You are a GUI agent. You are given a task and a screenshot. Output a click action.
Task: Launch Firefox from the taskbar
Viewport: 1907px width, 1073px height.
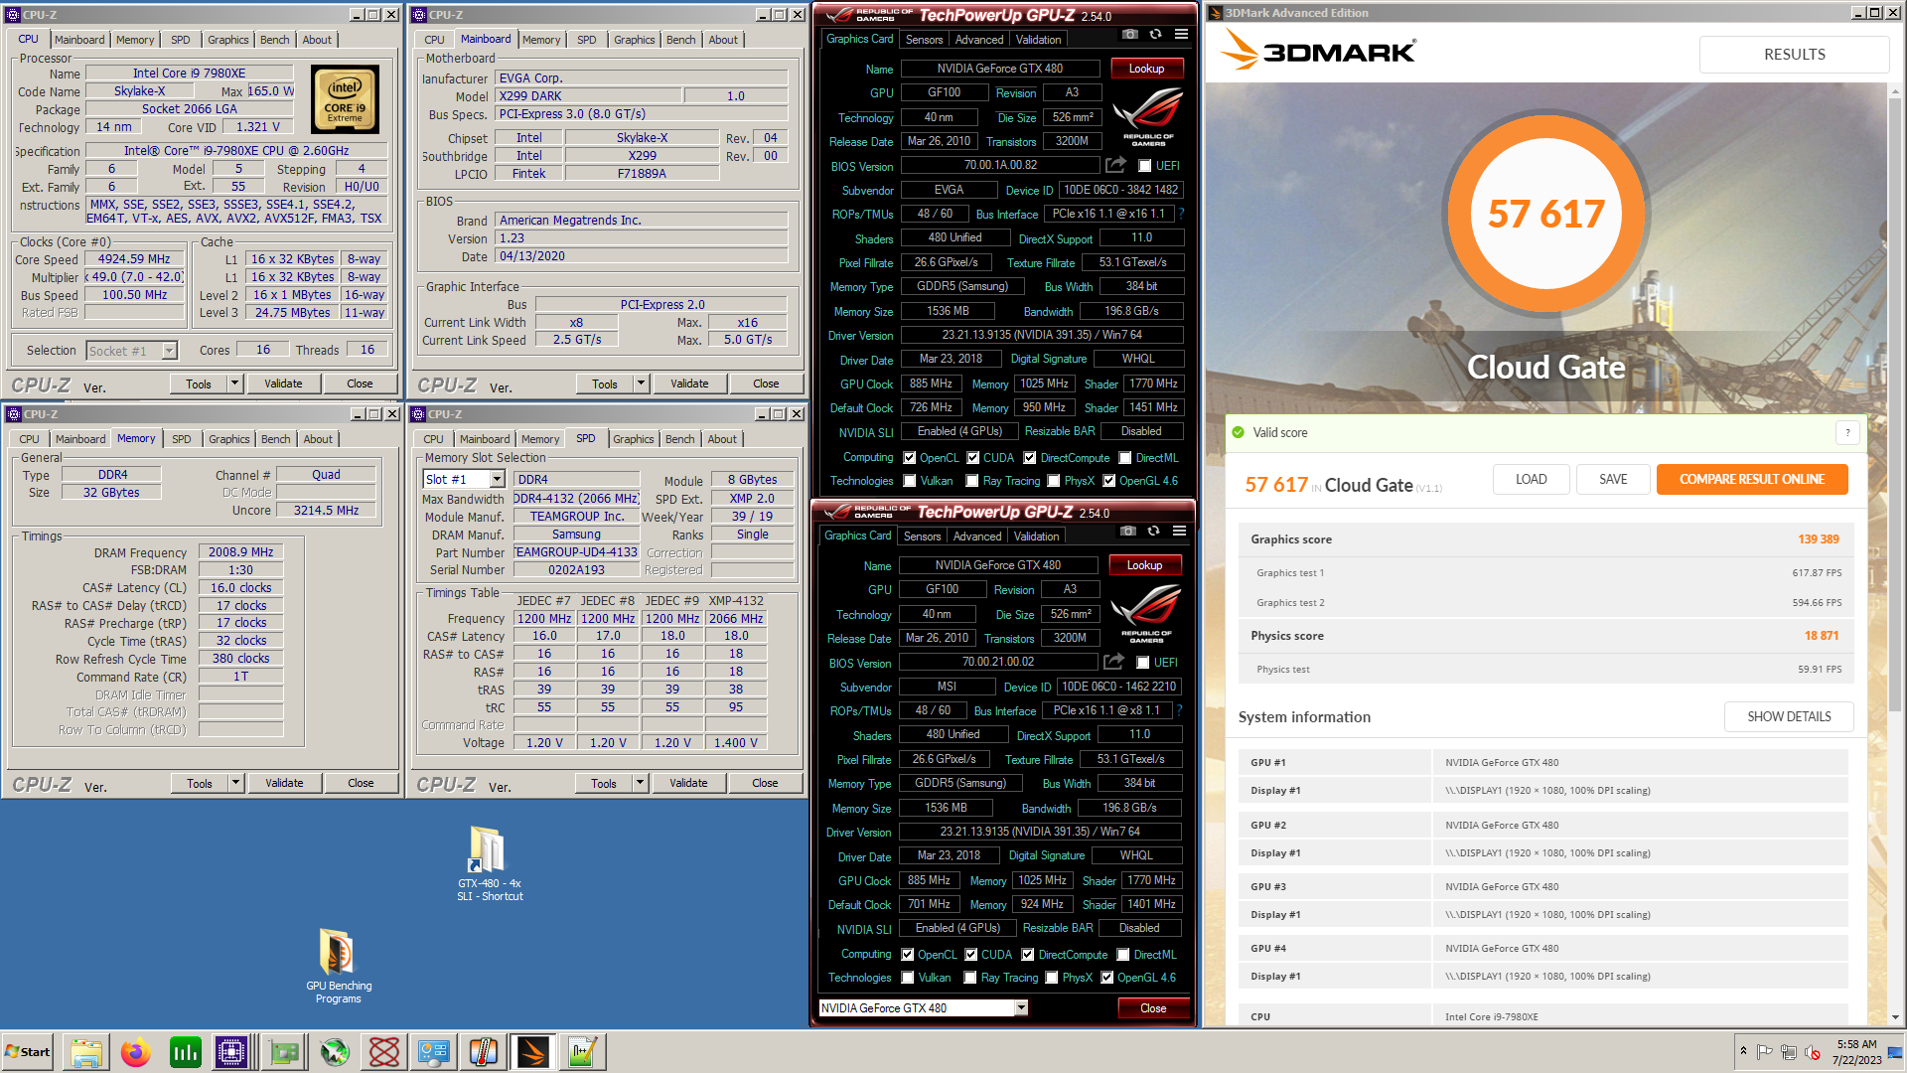tap(136, 1052)
